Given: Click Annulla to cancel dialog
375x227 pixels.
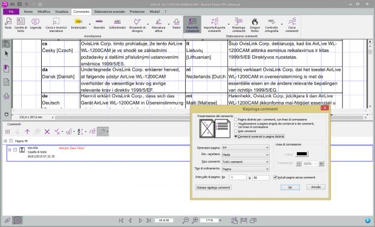Looking at the screenshot, I should tap(316, 187).
